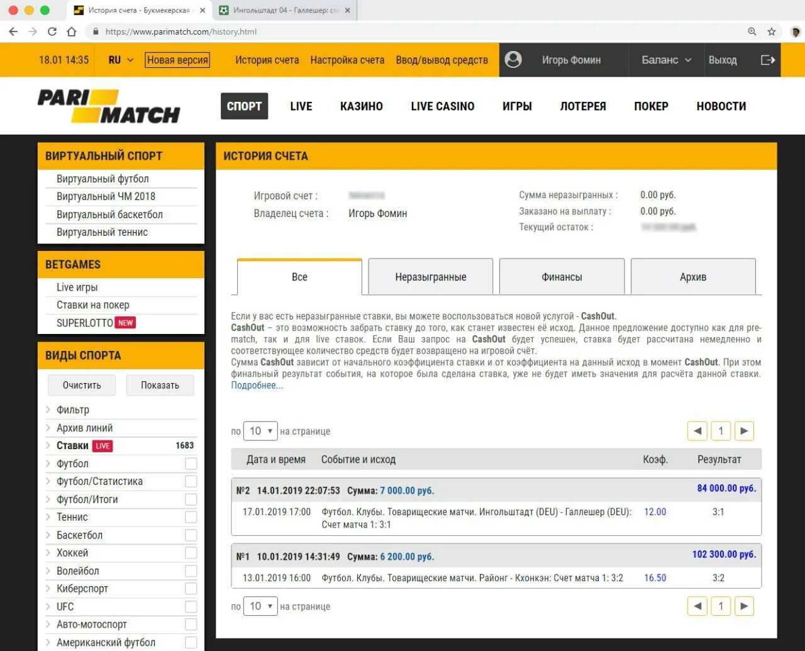Open the КАЗИНО menu item
This screenshot has width=805, height=651.
(x=362, y=106)
